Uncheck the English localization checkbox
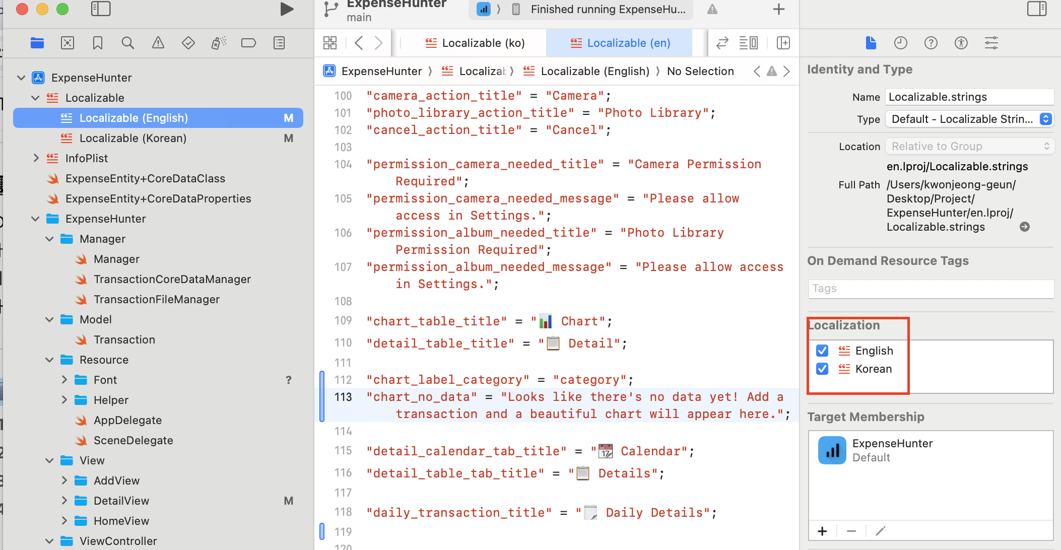 coord(822,351)
